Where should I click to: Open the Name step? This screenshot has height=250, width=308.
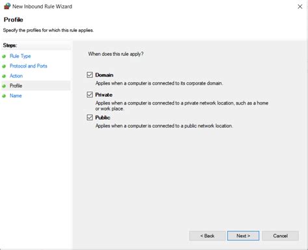pos(16,95)
